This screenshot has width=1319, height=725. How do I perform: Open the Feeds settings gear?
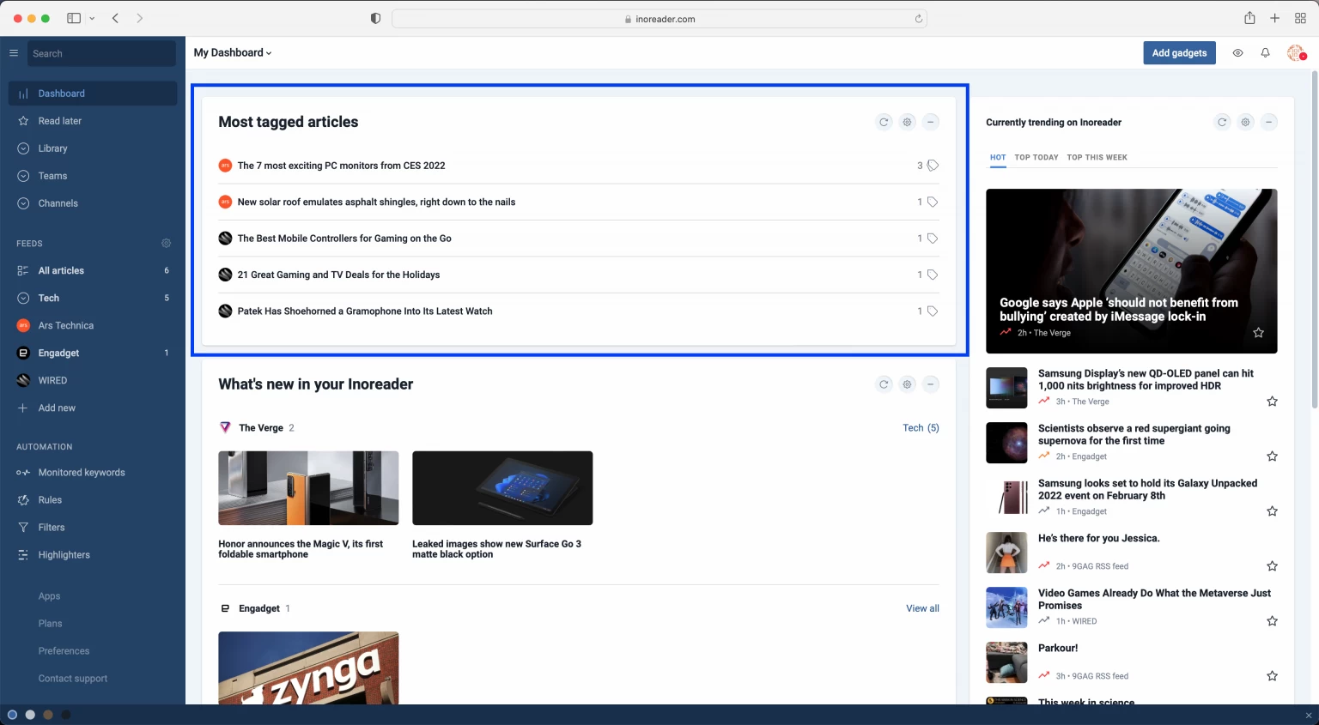[x=166, y=243]
